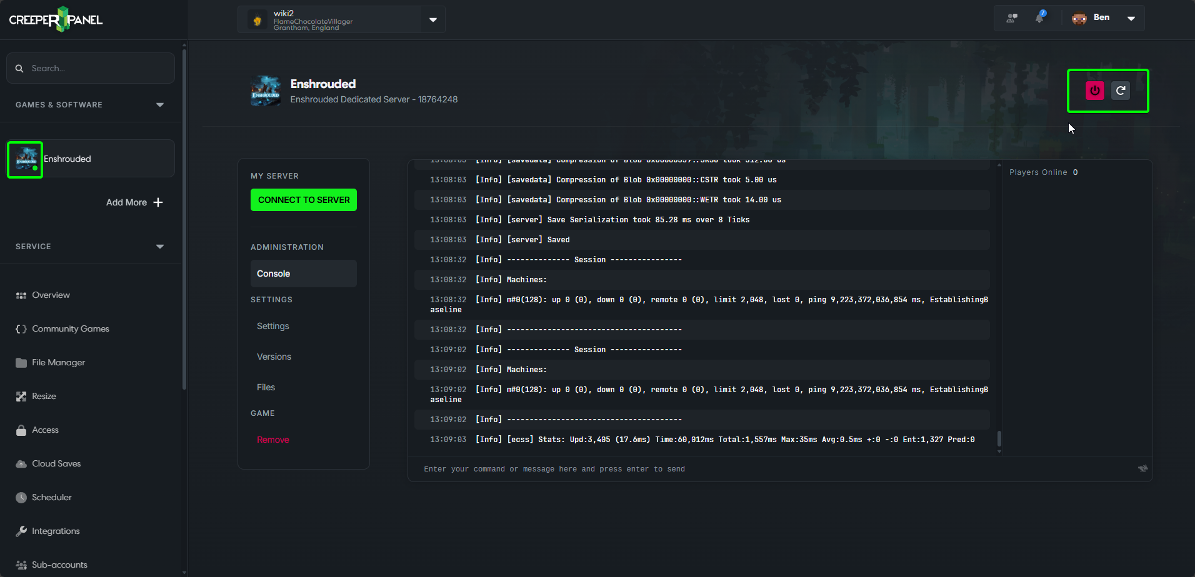The width and height of the screenshot is (1195, 577).
Task: Click the restart server icon
Action: point(1121,91)
